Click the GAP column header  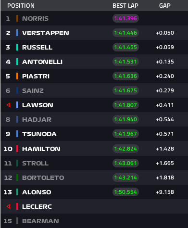[x=165, y=6]
